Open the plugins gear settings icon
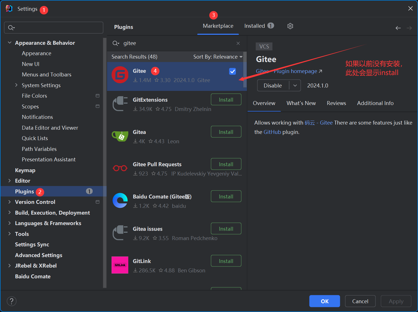 tap(290, 26)
